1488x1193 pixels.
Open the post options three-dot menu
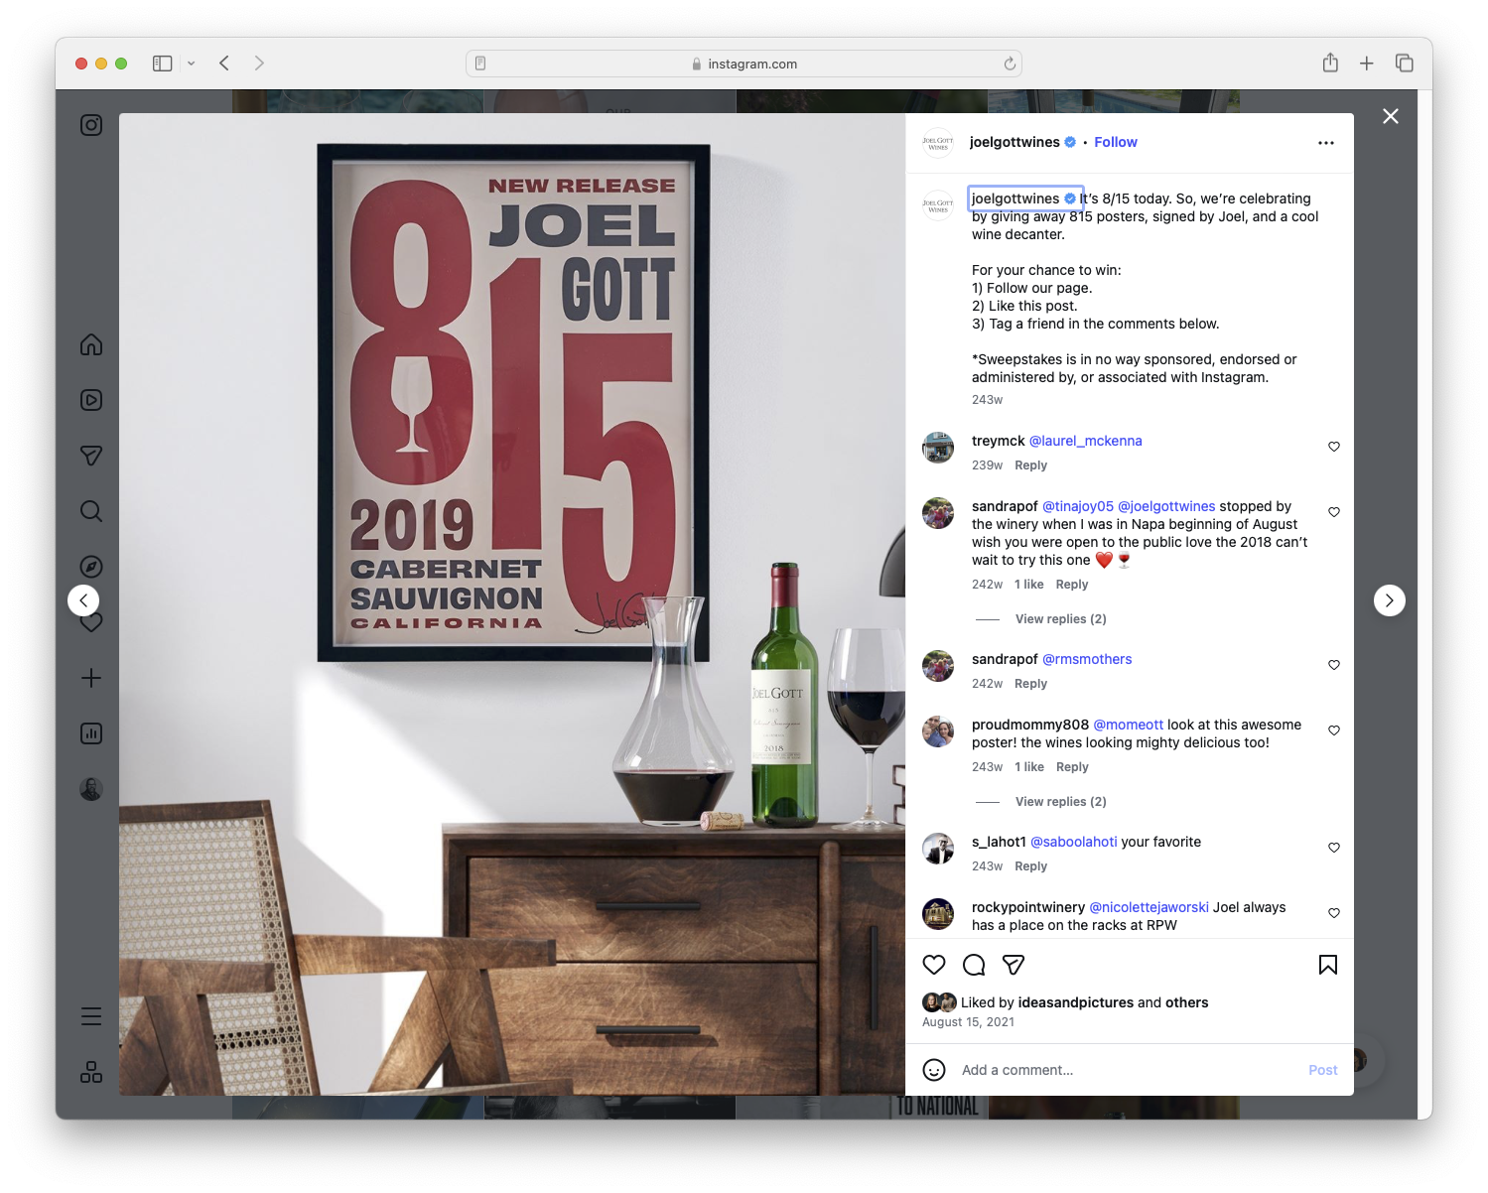pyautogui.click(x=1325, y=142)
